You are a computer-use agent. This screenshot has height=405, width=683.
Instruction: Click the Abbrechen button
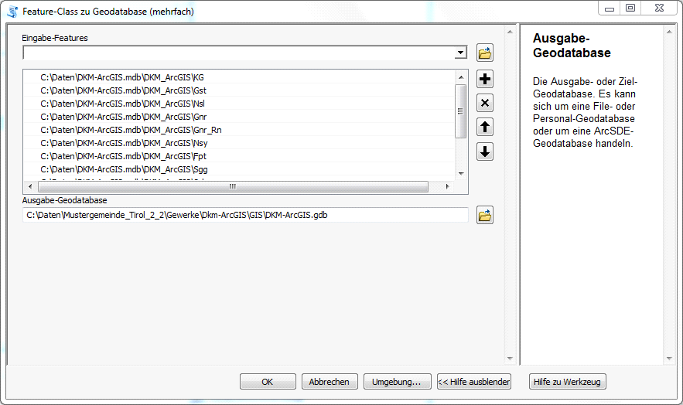tap(330, 382)
